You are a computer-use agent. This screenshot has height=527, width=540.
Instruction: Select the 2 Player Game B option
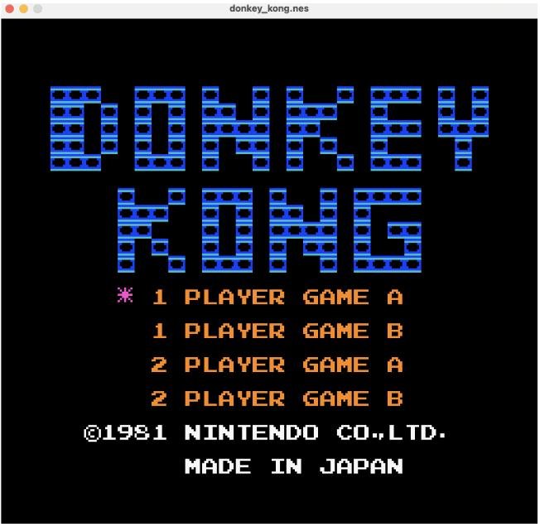pos(277,399)
